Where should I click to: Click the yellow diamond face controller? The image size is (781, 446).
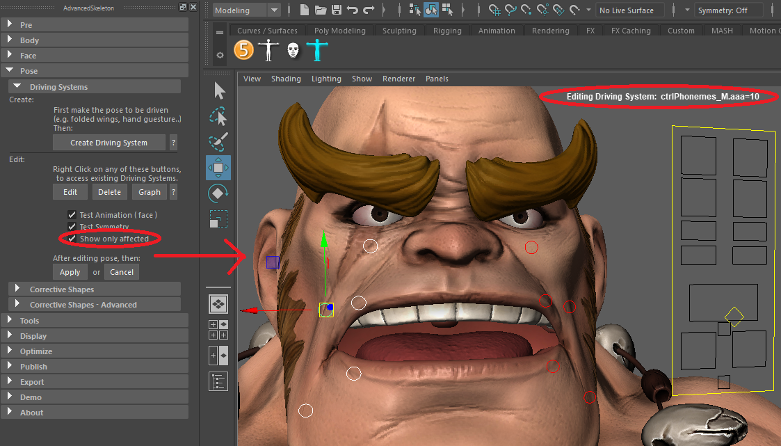coord(734,317)
